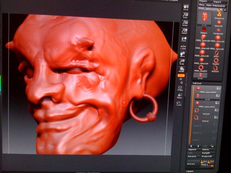Image resolution: width=231 pixels, height=173 pixels.
Task: Toggle the L.Sym local symmetry button
Action: pyautogui.click(x=183, y=47)
